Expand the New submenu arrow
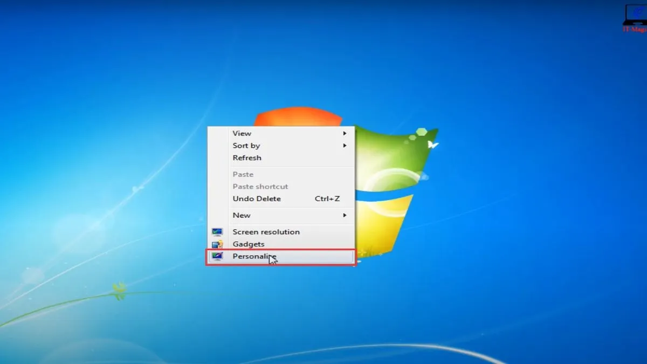Screen dimensions: 647x364 point(345,215)
